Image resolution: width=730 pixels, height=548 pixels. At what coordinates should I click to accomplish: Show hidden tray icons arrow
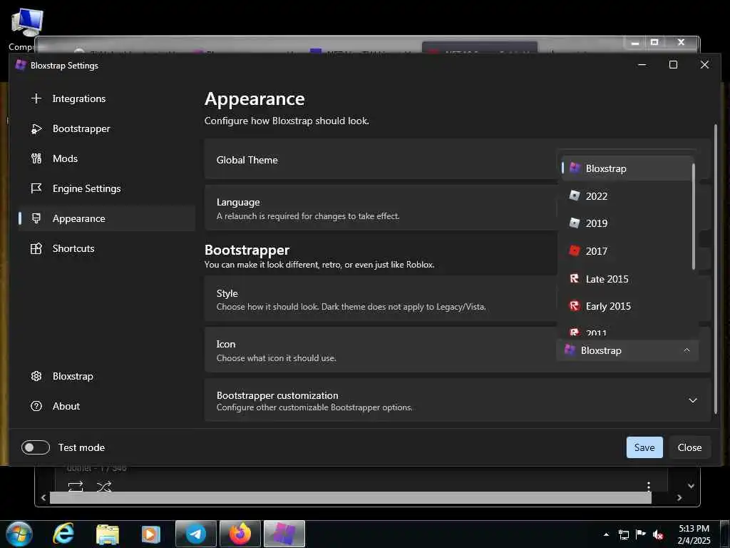(x=606, y=534)
